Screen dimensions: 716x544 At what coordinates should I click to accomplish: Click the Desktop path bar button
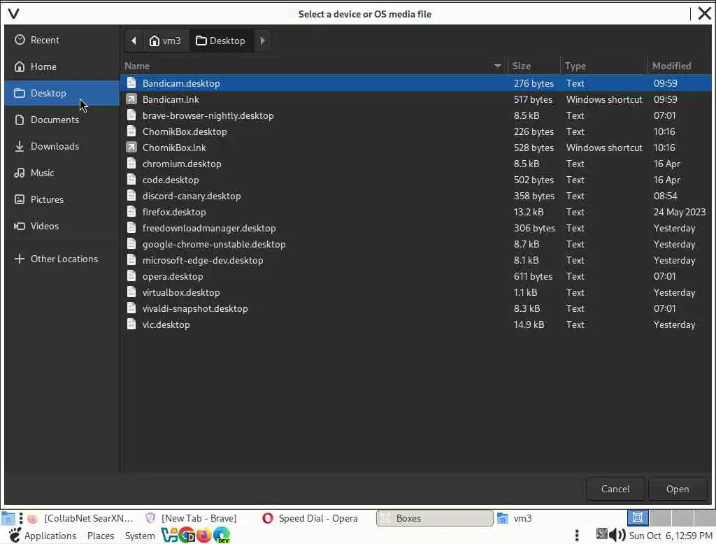pos(222,41)
